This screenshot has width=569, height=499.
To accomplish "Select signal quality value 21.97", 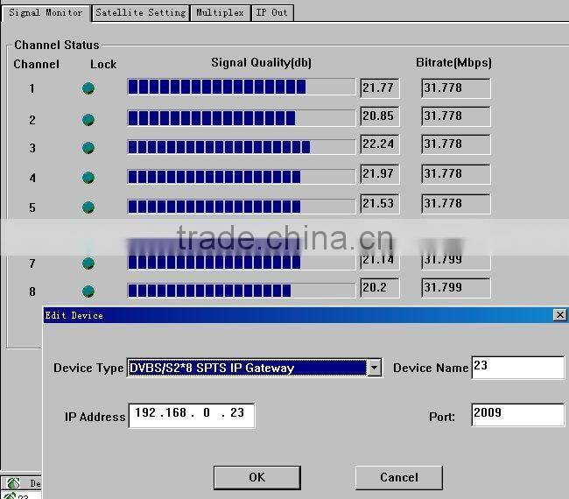I will (x=380, y=174).
